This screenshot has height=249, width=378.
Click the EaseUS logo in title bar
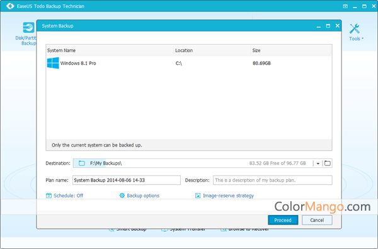click(x=10, y=6)
